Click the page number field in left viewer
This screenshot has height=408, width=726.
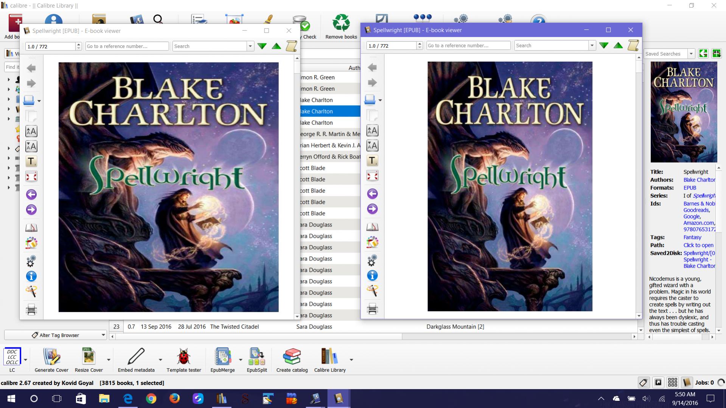pyautogui.click(x=50, y=46)
